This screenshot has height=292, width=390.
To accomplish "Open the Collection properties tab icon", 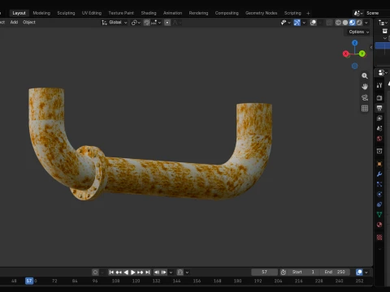I will [379, 151].
